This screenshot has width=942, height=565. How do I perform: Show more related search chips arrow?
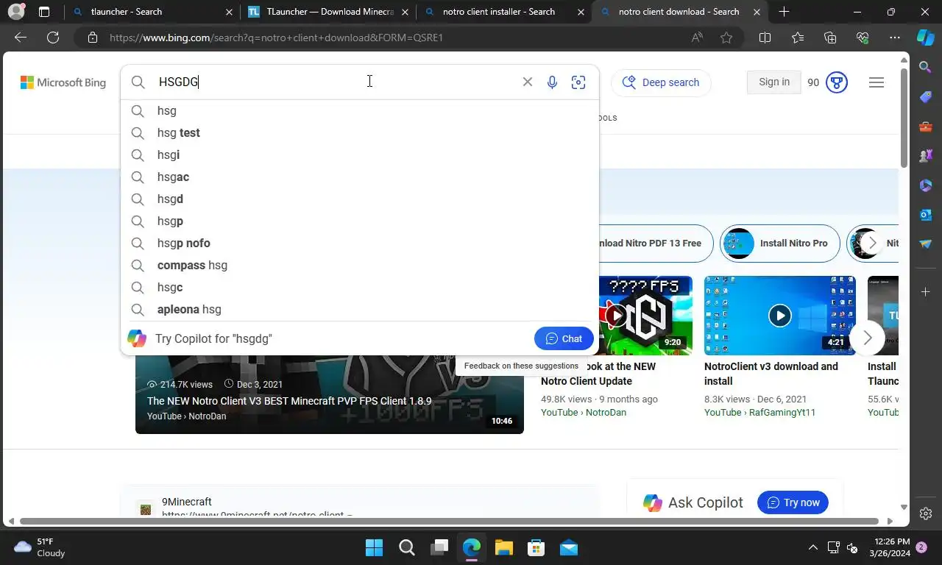tap(872, 243)
